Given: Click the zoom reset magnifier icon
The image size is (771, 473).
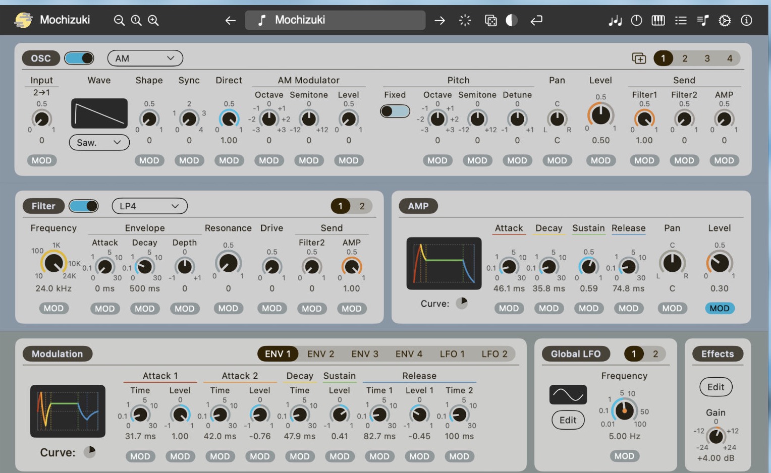Looking at the screenshot, I should click(136, 20).
